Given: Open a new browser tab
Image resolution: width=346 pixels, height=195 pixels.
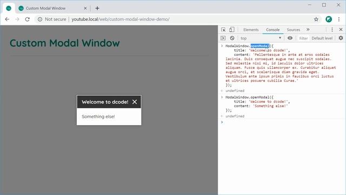Looking at the screenshot, I should click(x=97, y=8).
